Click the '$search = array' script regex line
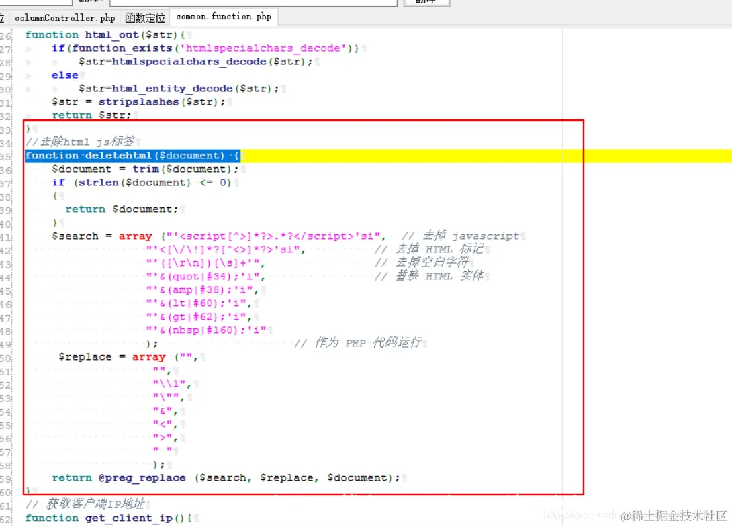Viewport: 732px width, 527px height. pyautogui.click(x=218, y=236)
